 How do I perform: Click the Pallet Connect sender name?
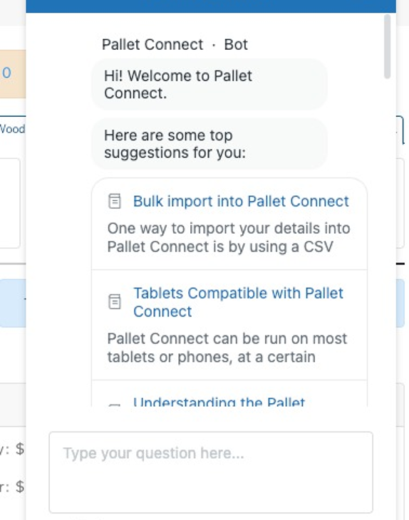click(x=152, y=44)
